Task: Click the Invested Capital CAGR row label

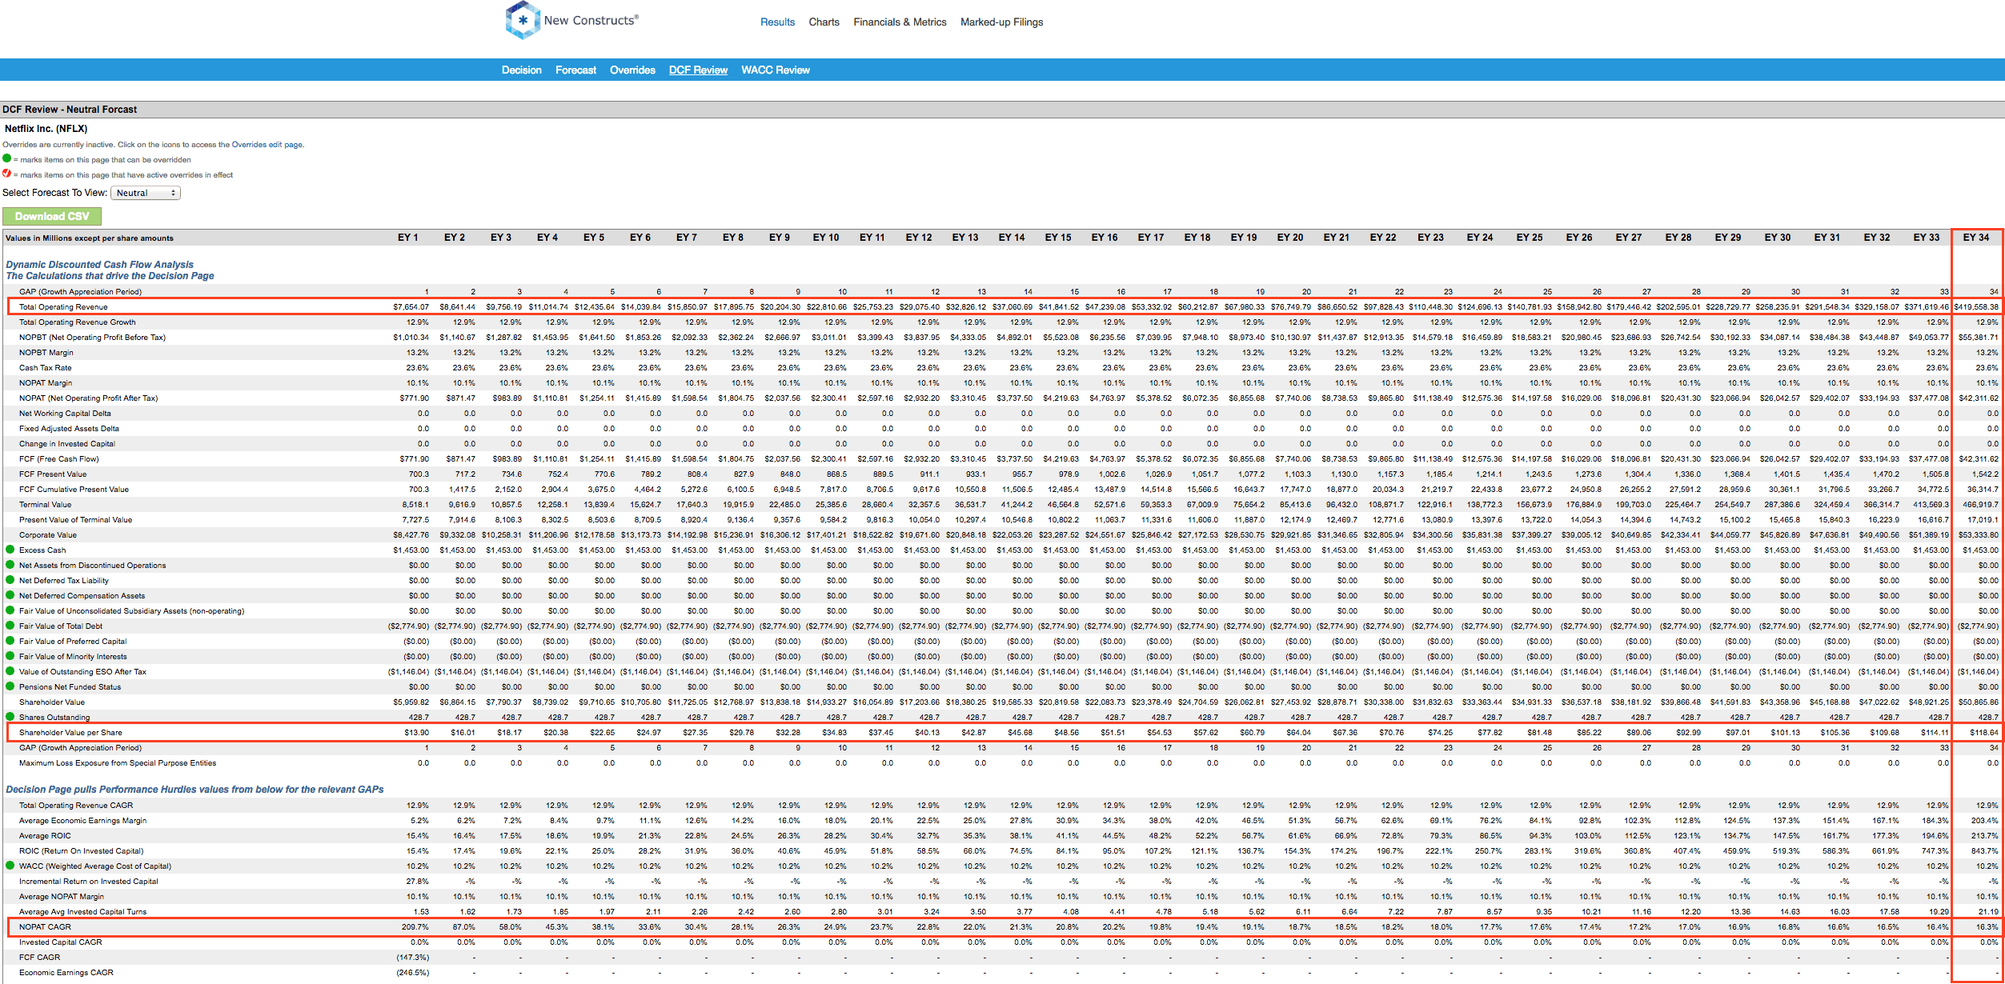Action: coord(60,942)
